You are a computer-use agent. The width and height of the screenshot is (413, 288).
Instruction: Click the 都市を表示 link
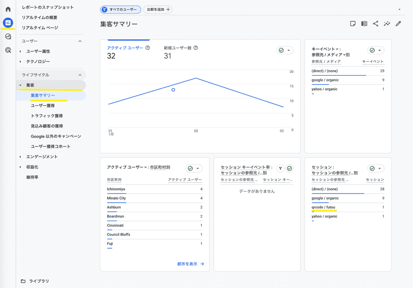[x=191, y=264]
